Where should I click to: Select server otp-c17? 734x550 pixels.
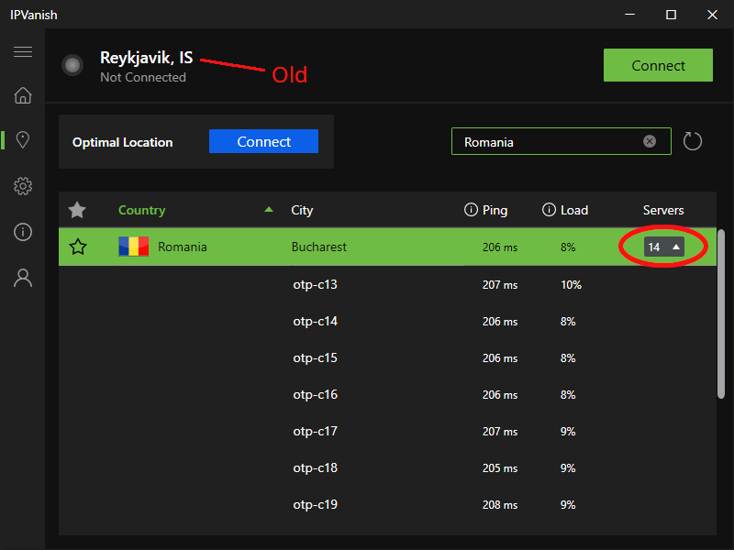[315, 431]
